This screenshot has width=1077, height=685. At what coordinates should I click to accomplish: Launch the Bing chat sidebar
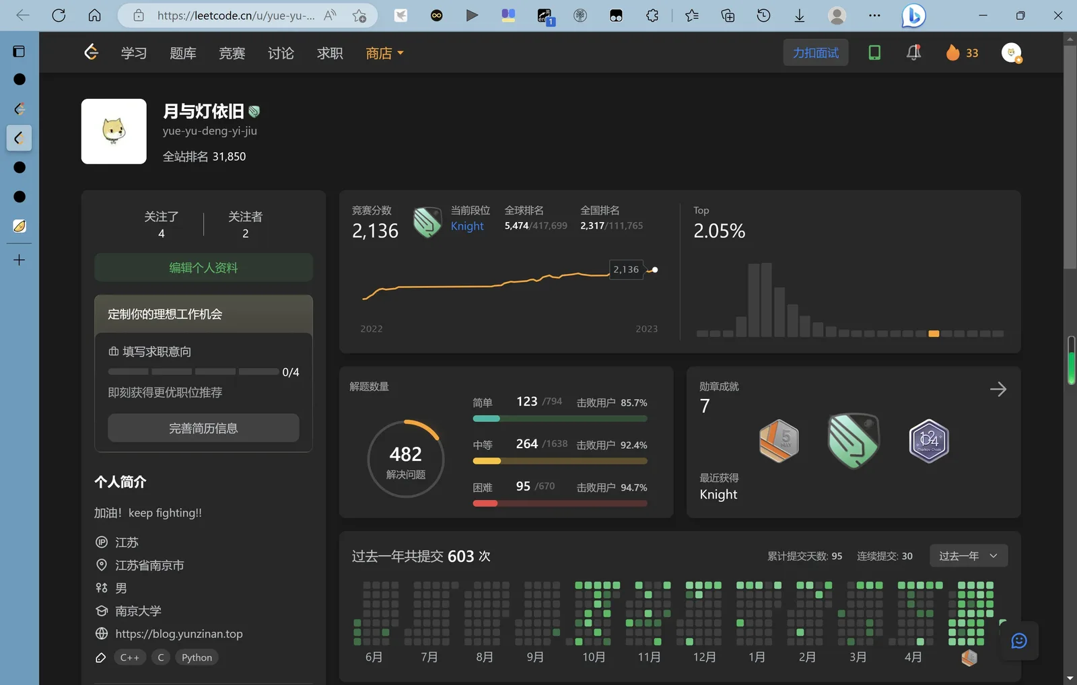[913, 15]
